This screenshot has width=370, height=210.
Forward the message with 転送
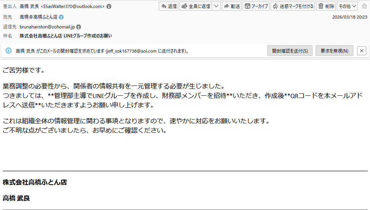(x=231, y=6)
